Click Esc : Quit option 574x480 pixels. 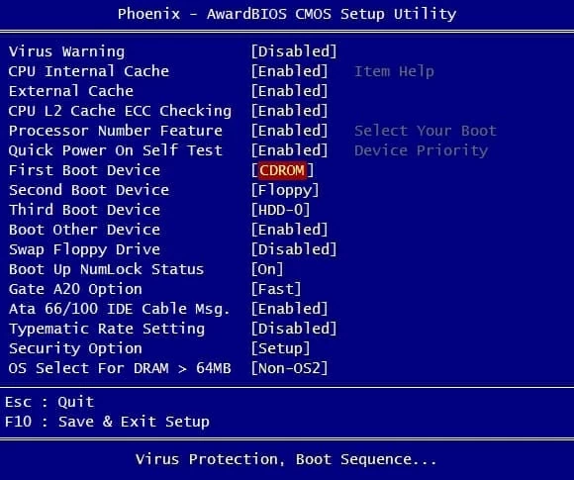tap(49, 402)
